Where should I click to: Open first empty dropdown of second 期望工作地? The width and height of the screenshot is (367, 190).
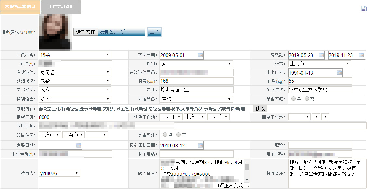[299, 117]
